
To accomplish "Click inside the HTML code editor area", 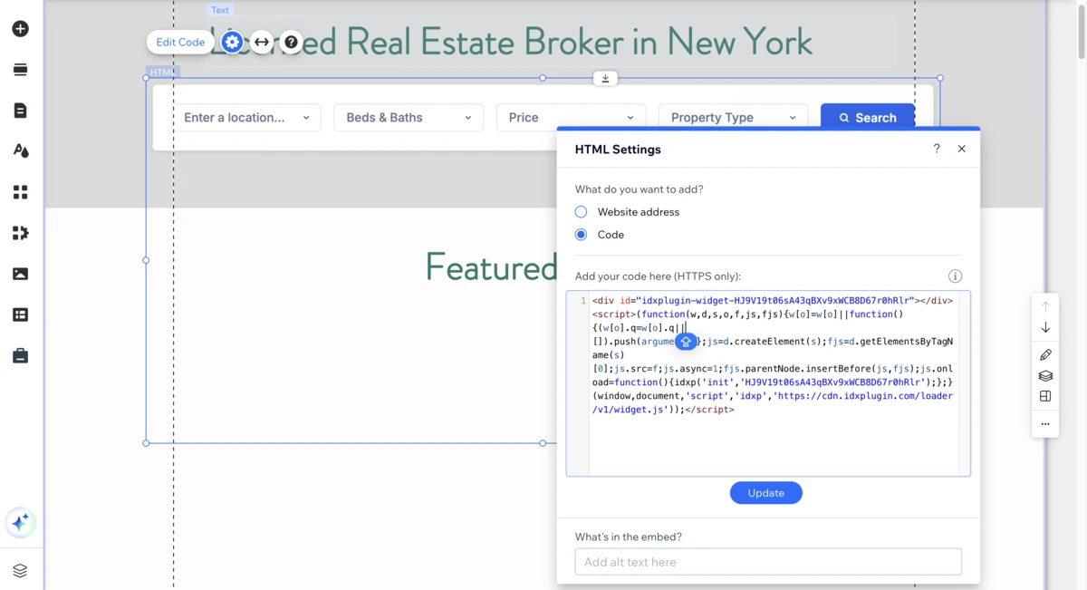I will point(768,383).
